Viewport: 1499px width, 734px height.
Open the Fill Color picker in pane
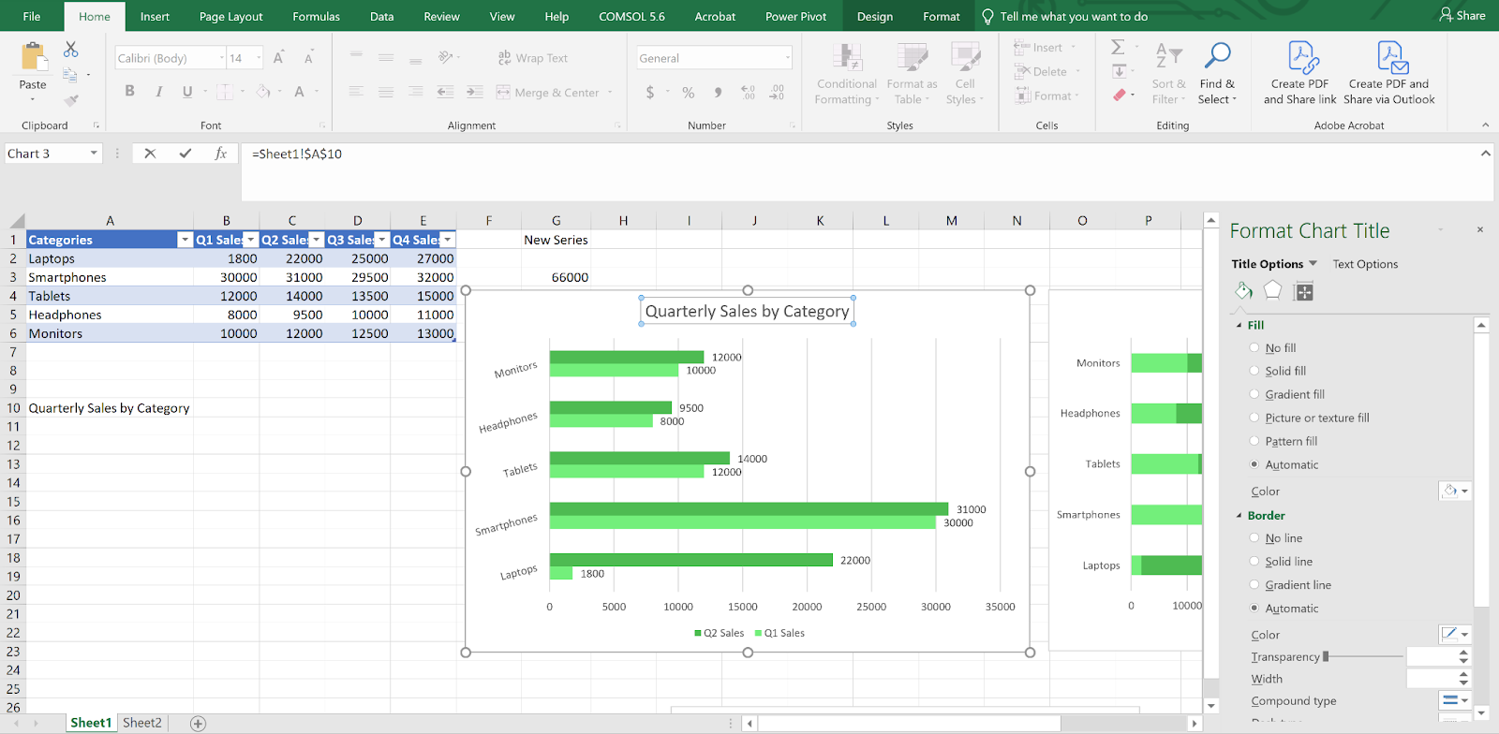1455,491
